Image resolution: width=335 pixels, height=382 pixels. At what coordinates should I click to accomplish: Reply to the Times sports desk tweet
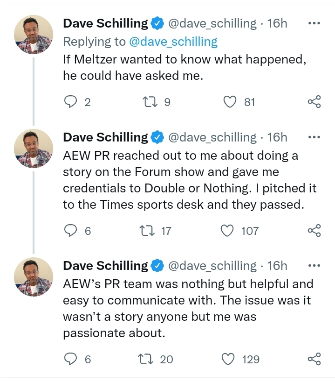pos(70,231)
